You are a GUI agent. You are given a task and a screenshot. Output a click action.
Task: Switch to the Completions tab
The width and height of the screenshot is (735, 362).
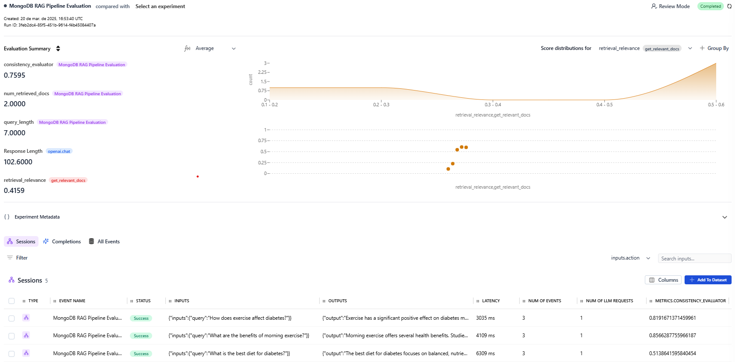tap(62, 242)
